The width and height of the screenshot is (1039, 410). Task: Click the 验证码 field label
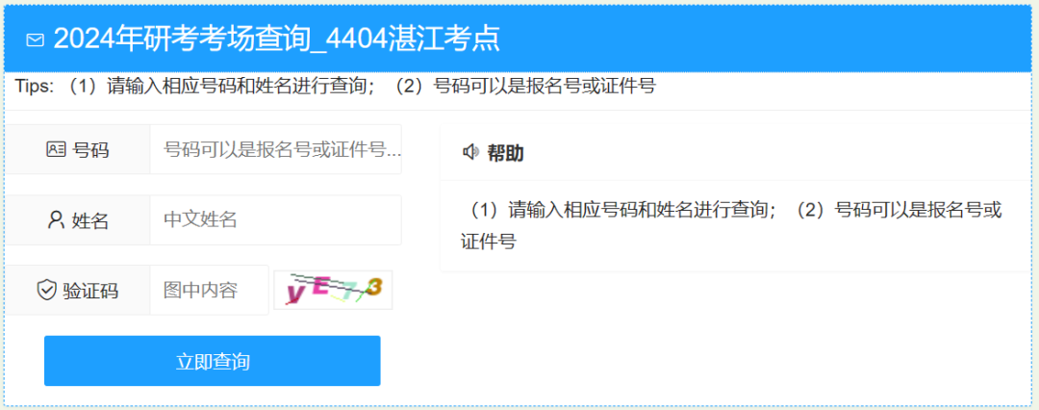[90, 291]
